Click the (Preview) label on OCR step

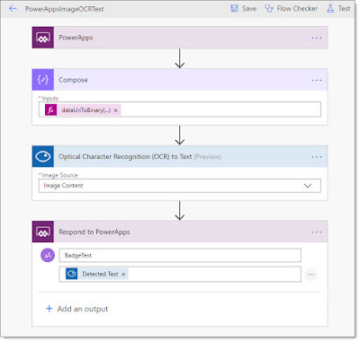click(x=208, y=157)
